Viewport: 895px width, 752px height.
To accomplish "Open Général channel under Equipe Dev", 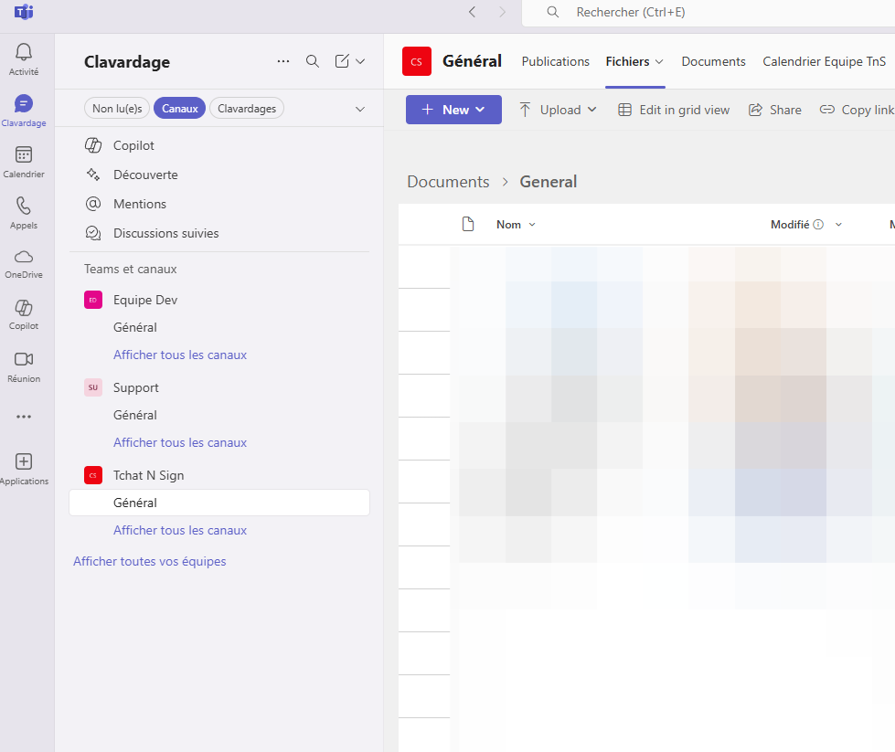I will (219, 327).
